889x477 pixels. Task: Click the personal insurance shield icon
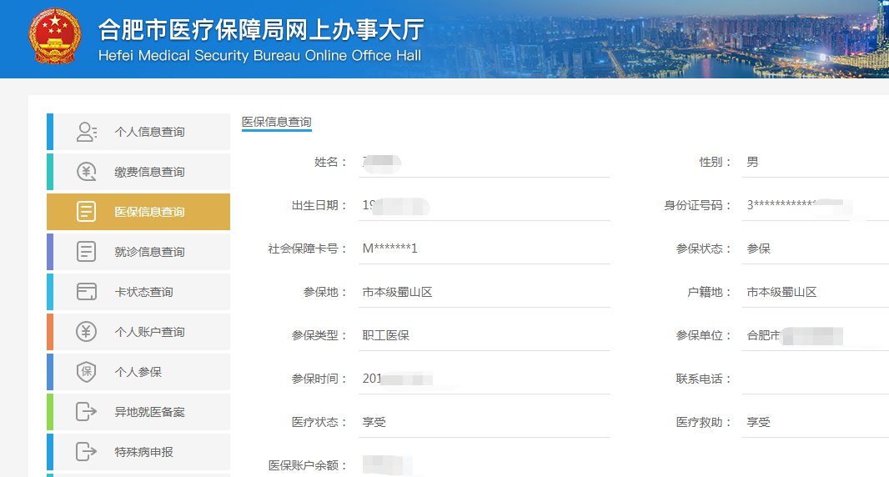(87, 372)
